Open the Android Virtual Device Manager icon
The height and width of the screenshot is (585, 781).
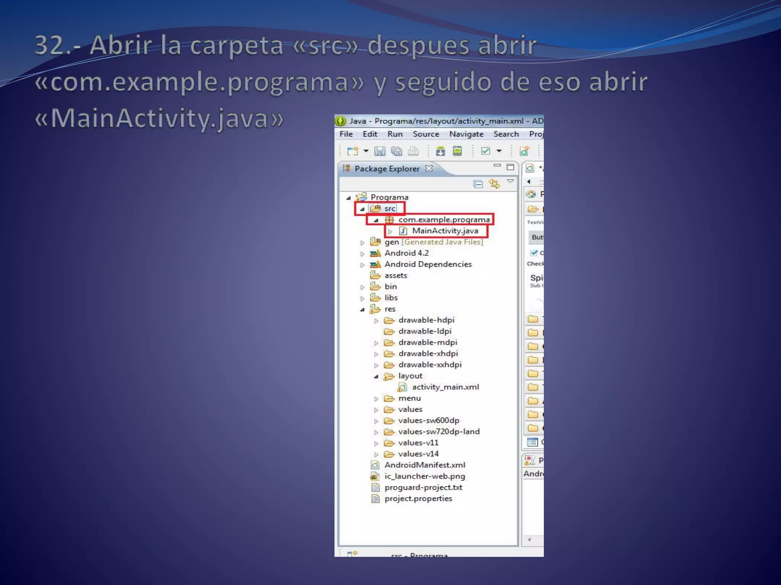click(457, 151)
